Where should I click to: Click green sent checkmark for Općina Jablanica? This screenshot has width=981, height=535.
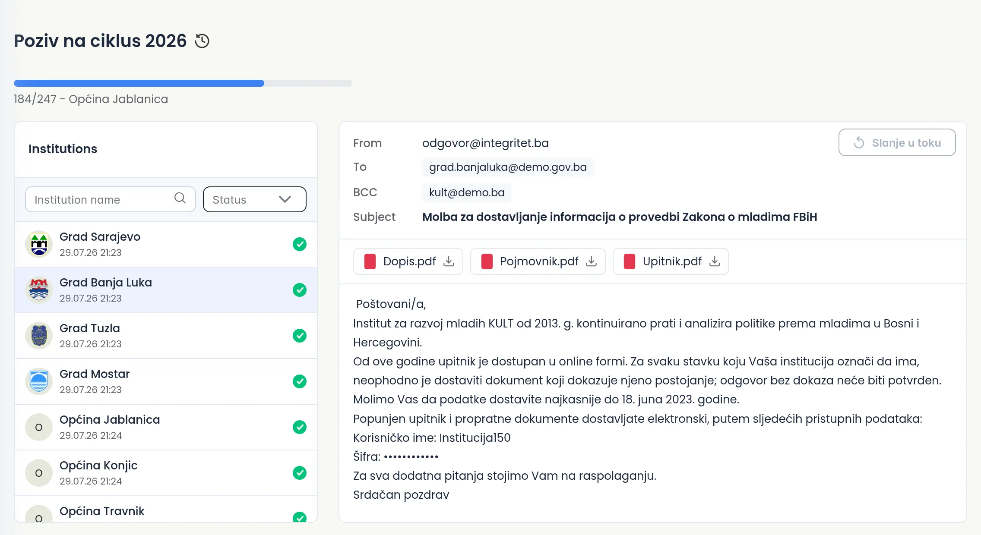click(x=300, y=427)
